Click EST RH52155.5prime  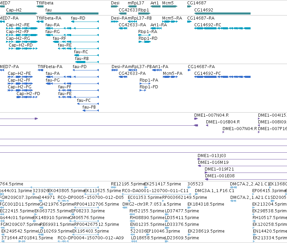click(132, 214)
